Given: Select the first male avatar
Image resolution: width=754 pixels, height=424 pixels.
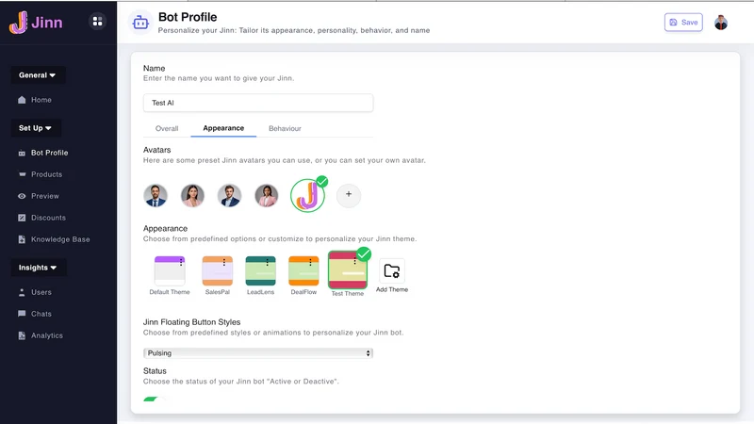Looking at the screenshot, I should click(x=156, y=196).
